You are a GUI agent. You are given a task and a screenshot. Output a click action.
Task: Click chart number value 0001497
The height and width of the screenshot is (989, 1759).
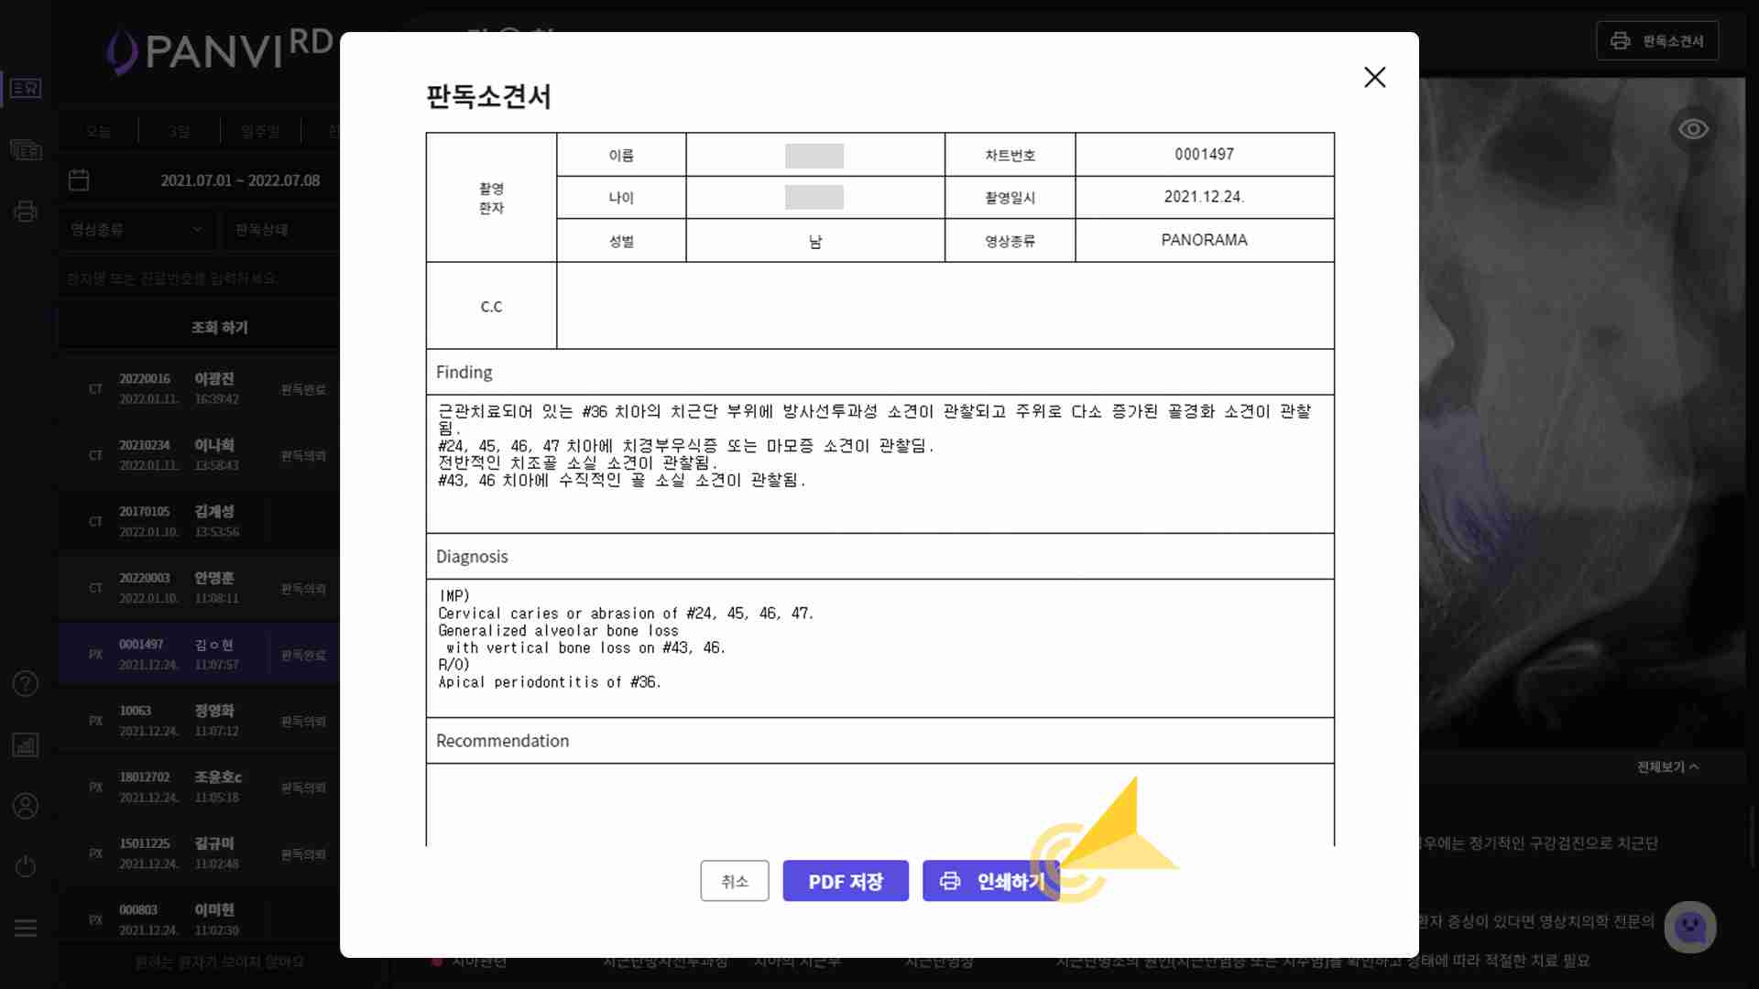click(1204, 155)
